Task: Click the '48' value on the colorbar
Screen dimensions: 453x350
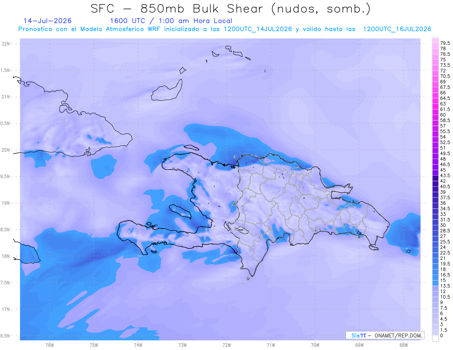Action: tap(443, 159)
